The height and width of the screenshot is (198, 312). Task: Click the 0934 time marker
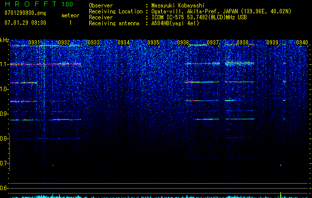[124, 43]
